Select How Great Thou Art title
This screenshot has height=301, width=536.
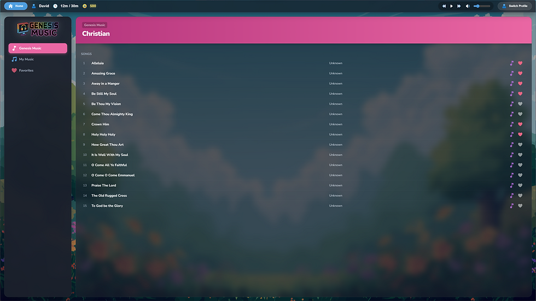click(x=107, y=145)
